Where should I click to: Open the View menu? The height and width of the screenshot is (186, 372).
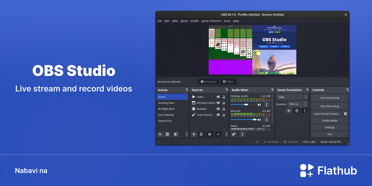[175, 21]
